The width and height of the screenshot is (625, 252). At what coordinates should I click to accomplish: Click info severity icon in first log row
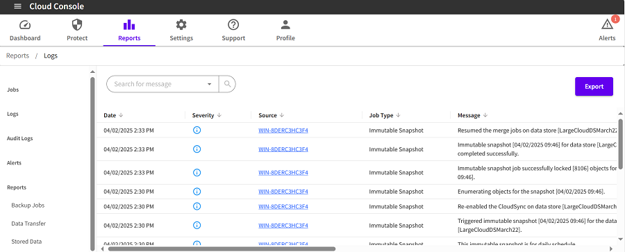(197, 130)
